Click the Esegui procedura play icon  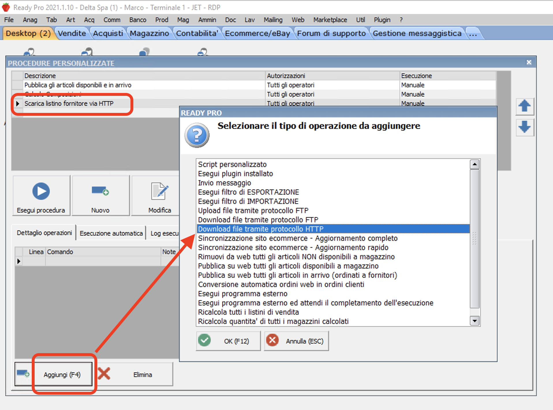pos(41,191)
